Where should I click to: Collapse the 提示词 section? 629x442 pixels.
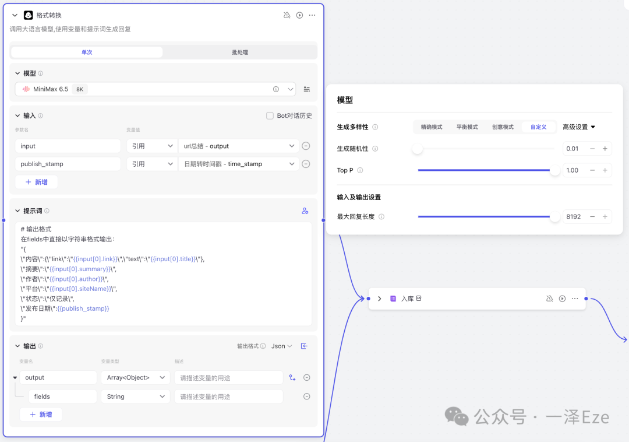(x=17, y=211)
